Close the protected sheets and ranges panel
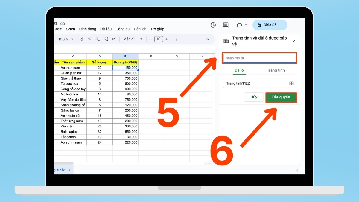The width and height of the screenshot is (359, 202). [x=293, y=41]
